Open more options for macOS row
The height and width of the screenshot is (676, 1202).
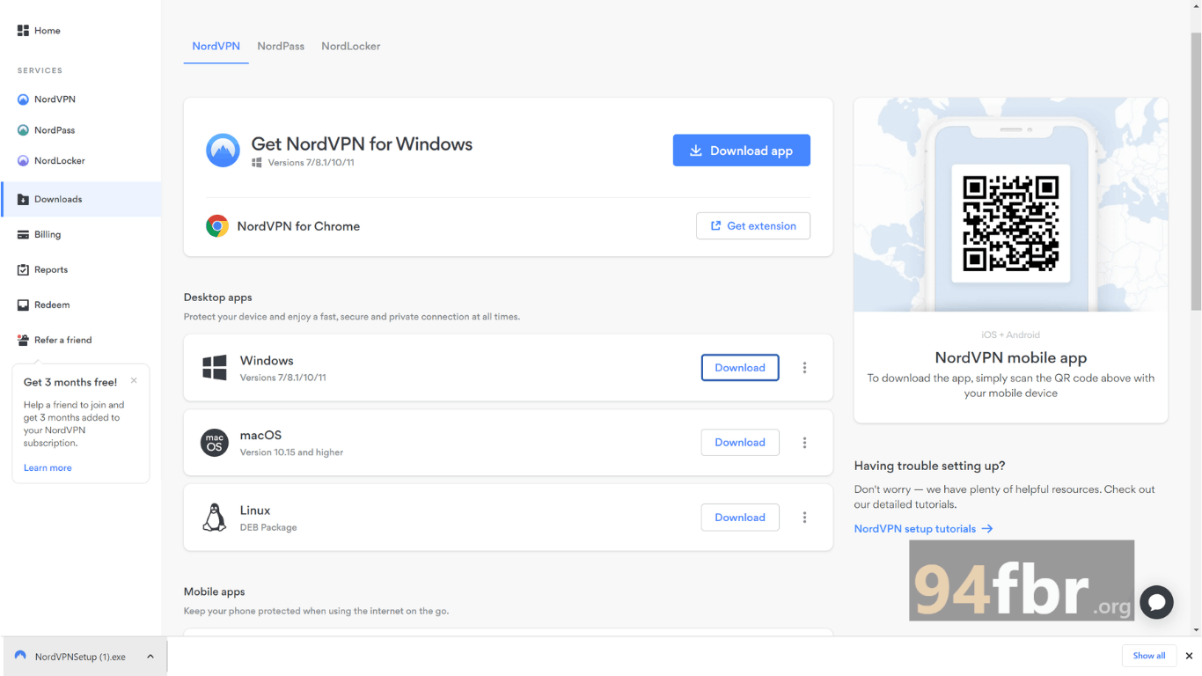804,443
